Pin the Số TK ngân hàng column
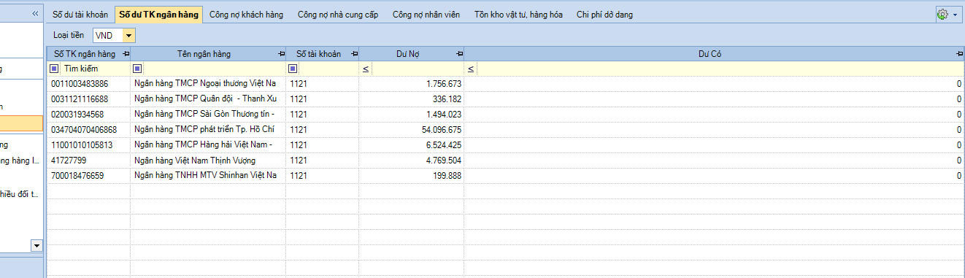Viewport: 965px width, 278px height. pyautogui.click(x=126, y=54)
